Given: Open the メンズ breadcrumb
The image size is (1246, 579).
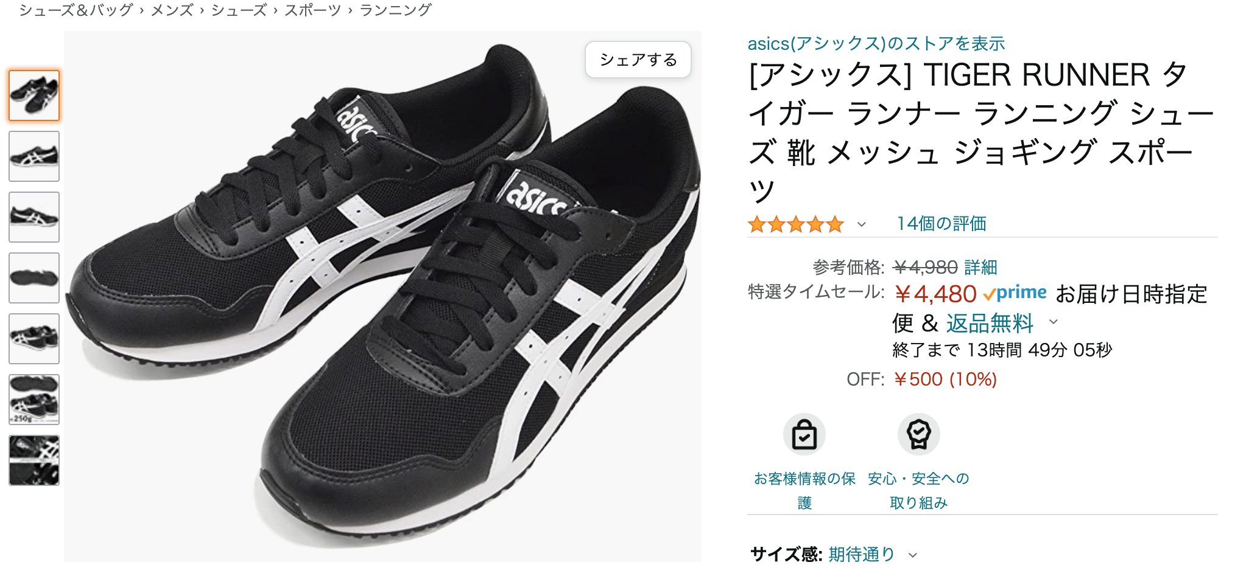Looking at the screenshot, I should pos(172,10).
